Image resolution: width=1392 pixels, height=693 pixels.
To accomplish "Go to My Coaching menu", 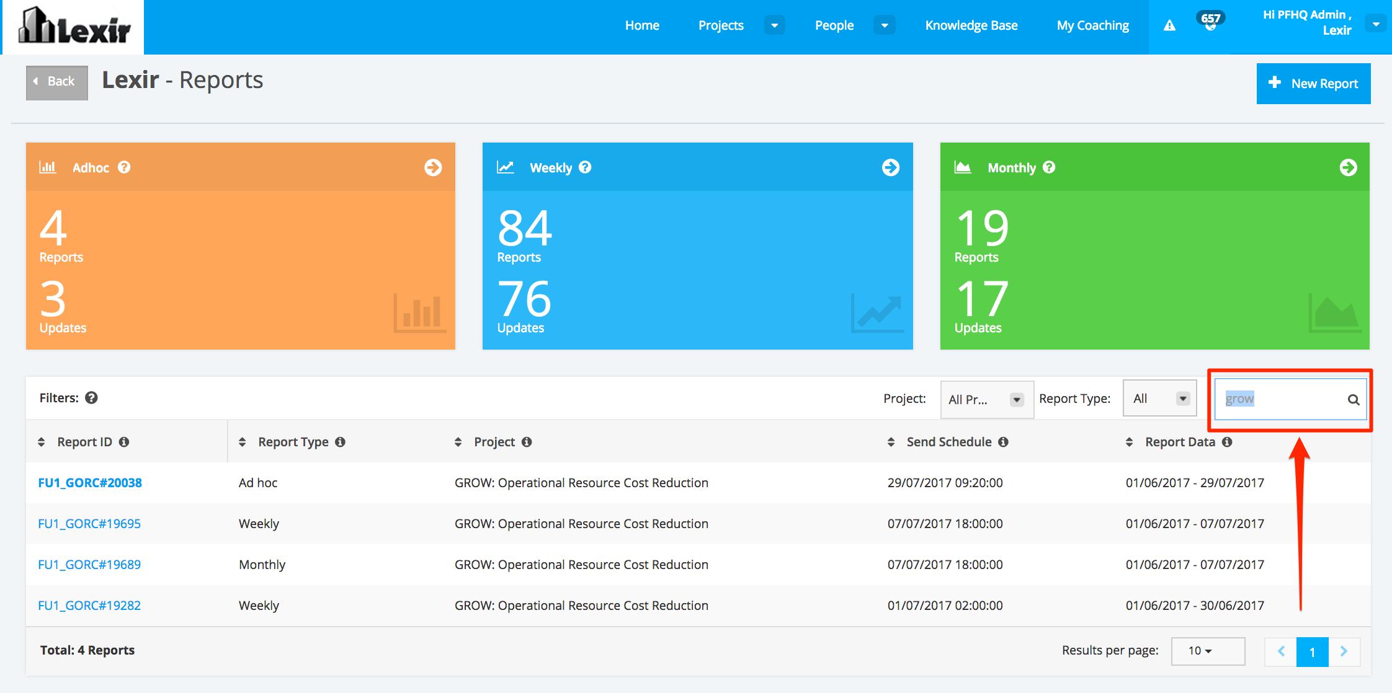I will coord(1092,25).
